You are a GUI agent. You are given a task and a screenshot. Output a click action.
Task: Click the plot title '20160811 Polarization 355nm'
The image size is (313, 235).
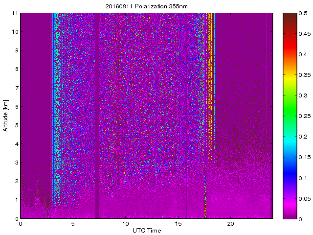147,6
